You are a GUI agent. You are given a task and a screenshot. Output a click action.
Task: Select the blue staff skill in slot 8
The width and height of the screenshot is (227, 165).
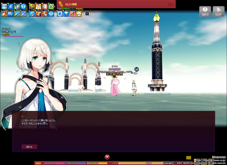coord(51,14)
